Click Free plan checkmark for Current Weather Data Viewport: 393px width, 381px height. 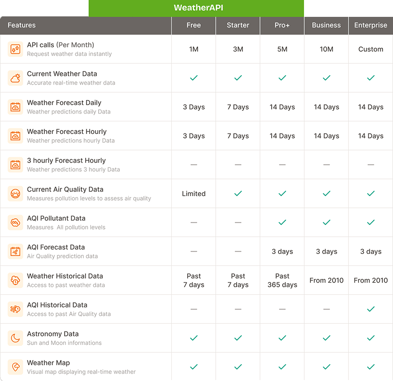[x=193, y=78]
